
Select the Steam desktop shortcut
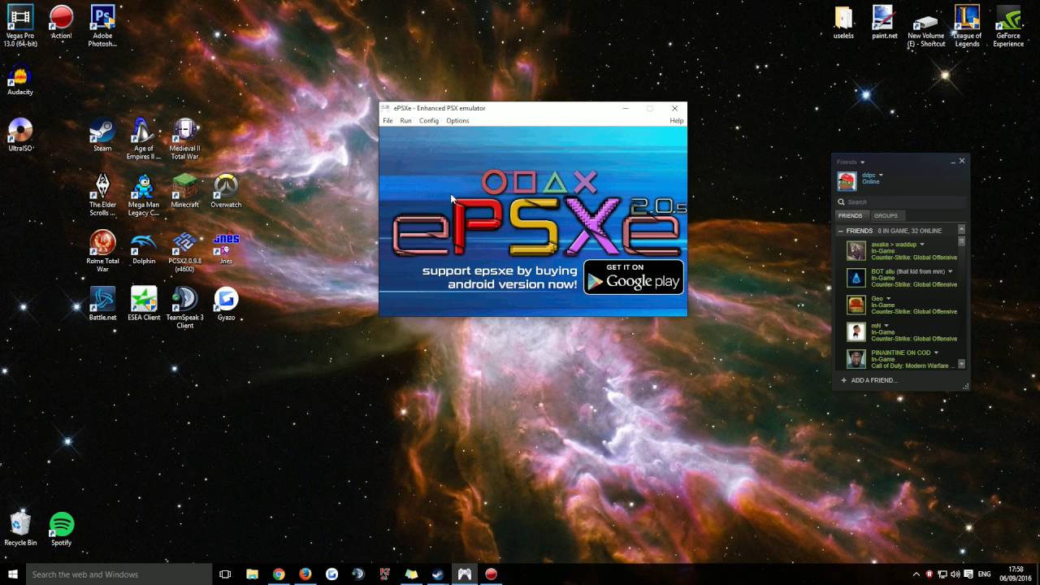(102, 136)
